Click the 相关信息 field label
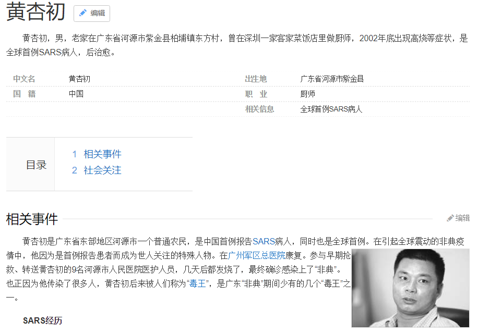478x334 pixels. tap(259, 109)
